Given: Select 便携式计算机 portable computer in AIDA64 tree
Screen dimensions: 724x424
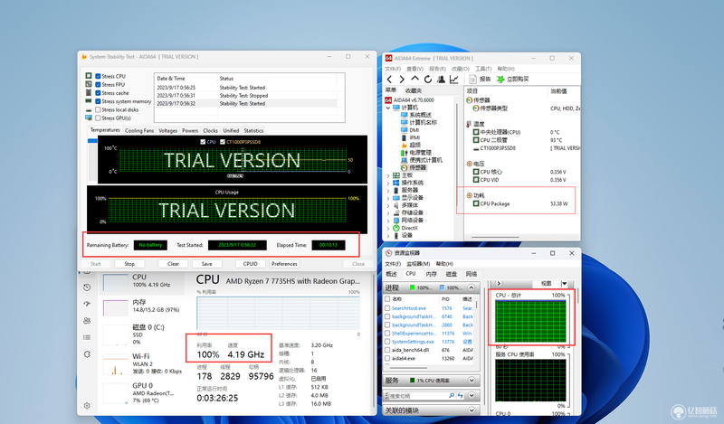Looking at the screenshot, I should 422,160.
